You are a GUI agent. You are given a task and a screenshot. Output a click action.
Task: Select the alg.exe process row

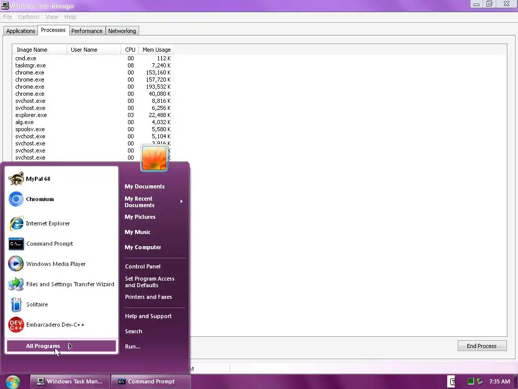(93, 123)
